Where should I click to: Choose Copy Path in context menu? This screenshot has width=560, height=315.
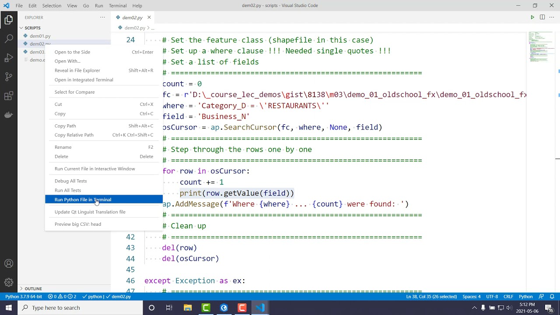104,126
